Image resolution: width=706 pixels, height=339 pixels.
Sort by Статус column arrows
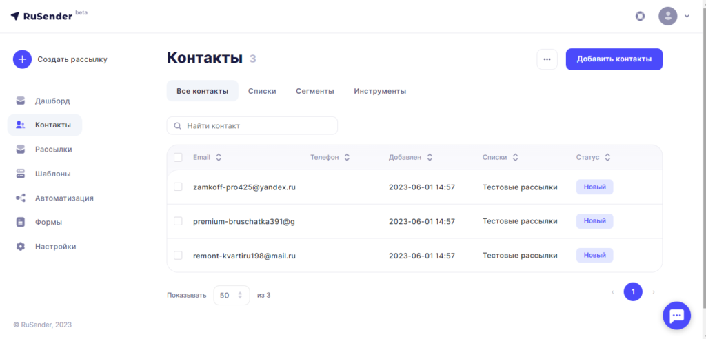607,157
